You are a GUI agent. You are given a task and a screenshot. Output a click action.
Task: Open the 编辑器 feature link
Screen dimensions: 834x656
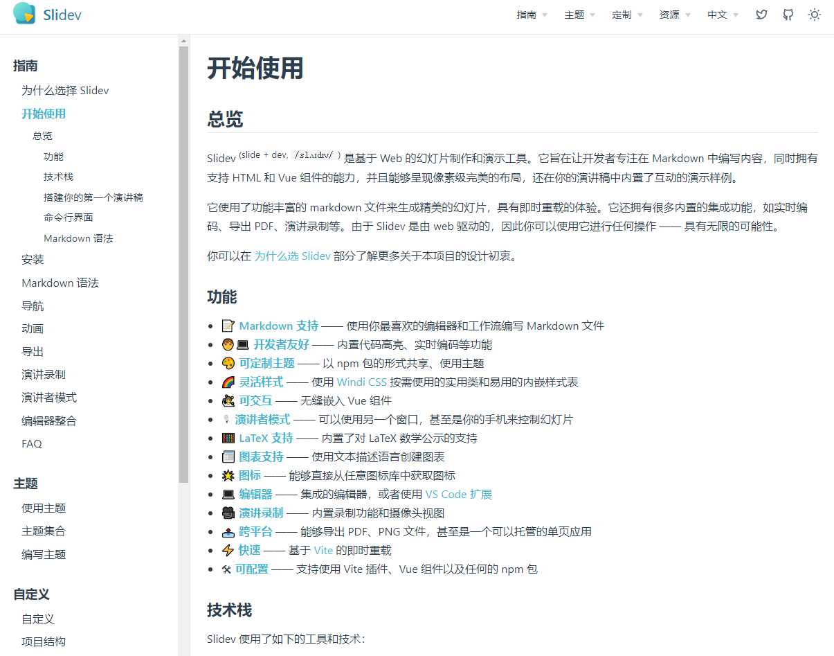point(256,494)
